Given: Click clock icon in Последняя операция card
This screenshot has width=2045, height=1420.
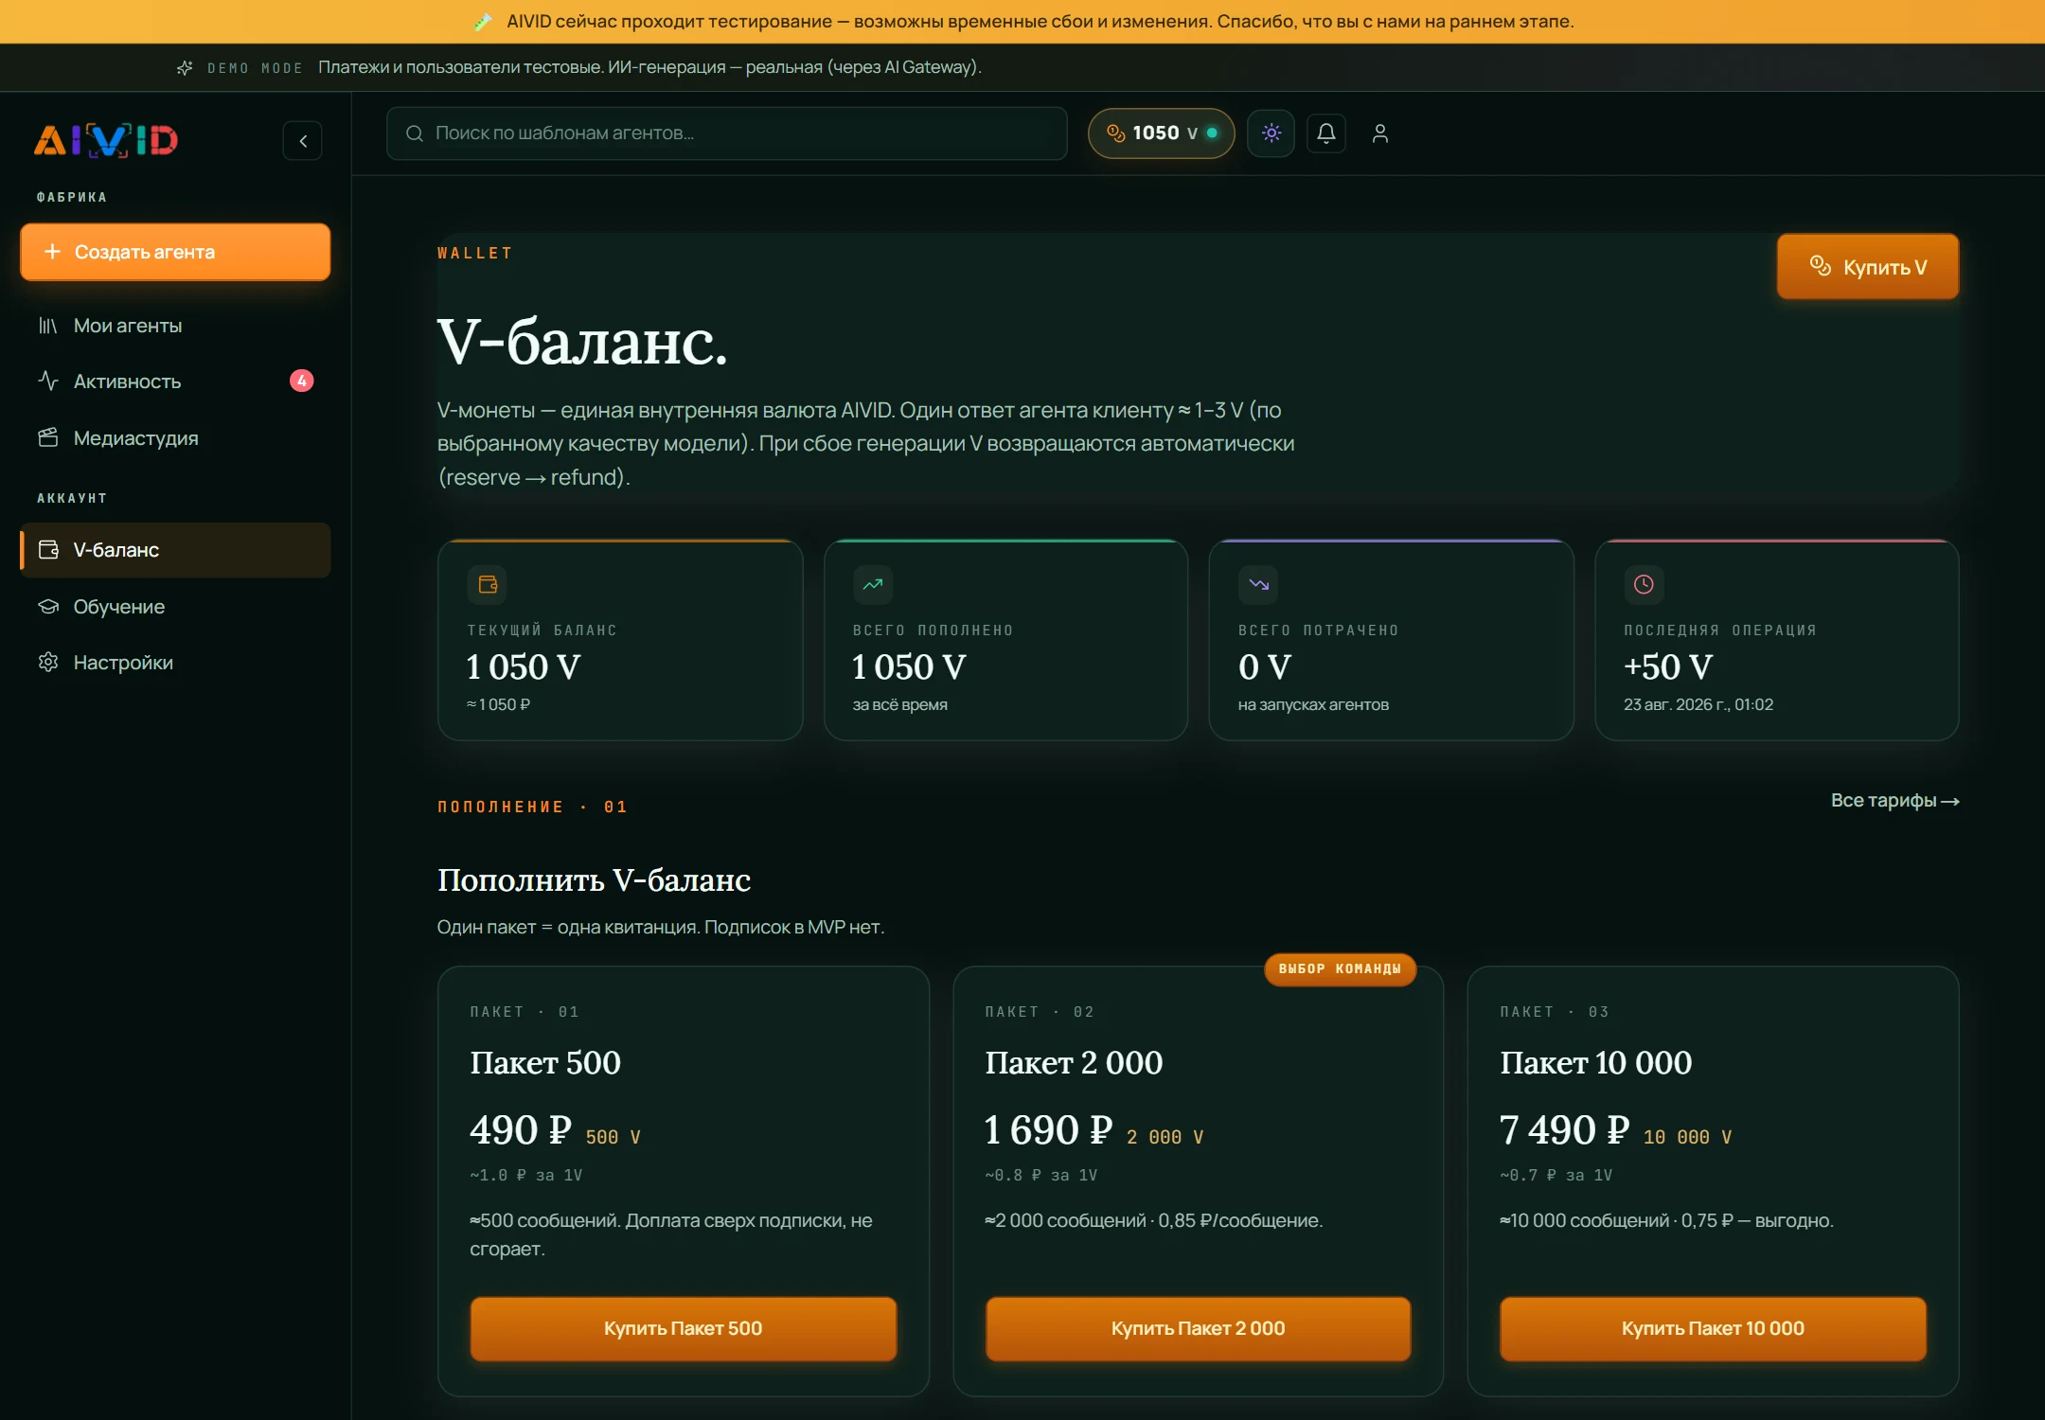Looking at the screenshot, I should [1644, 584].
